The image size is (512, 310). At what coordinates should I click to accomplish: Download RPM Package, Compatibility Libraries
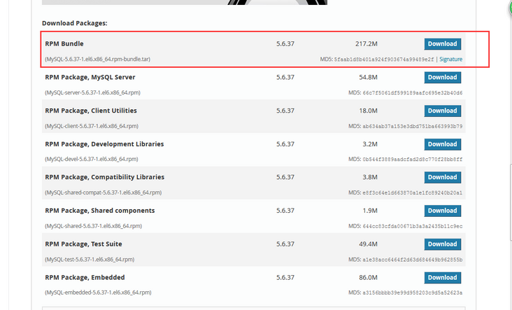pos(442,177)
